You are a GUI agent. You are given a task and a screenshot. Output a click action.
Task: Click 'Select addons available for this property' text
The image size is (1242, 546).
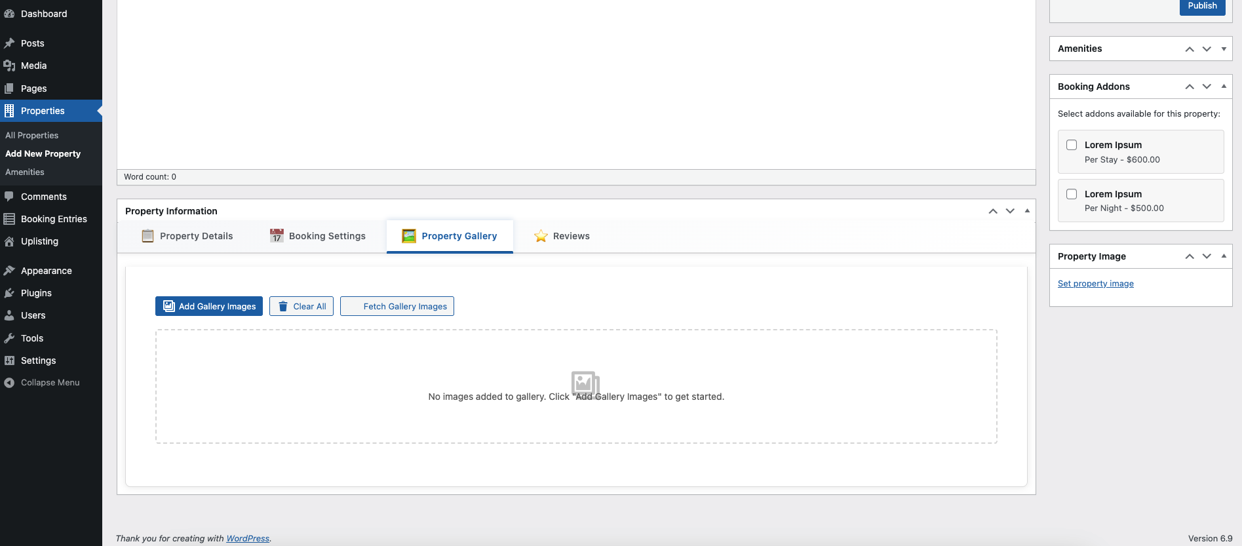1139,114
